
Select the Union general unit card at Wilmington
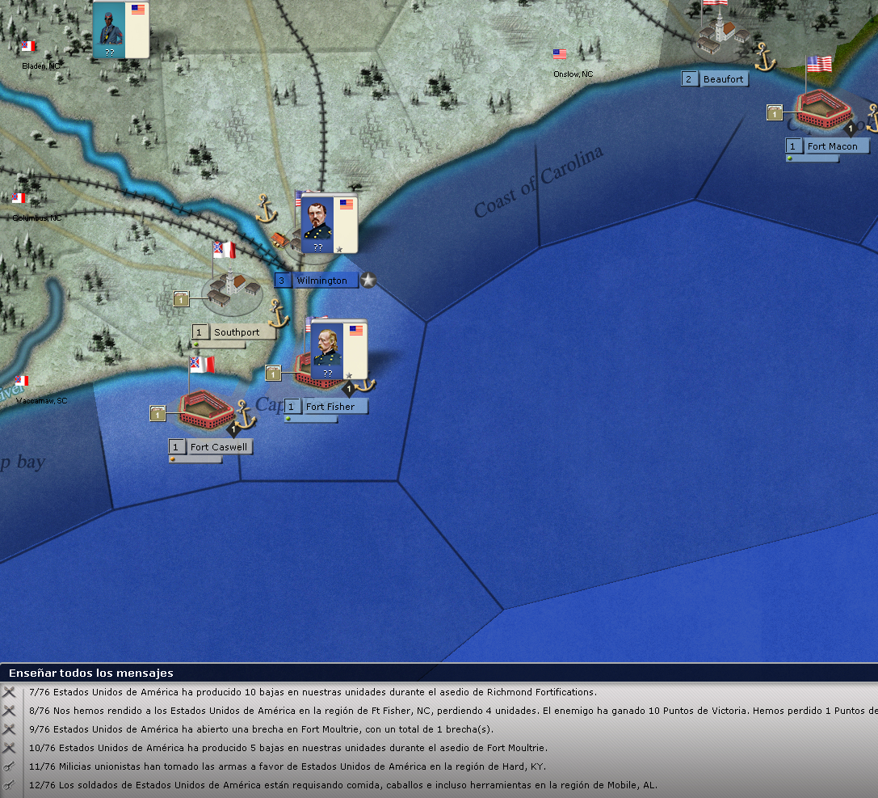[x=329, y=225]
